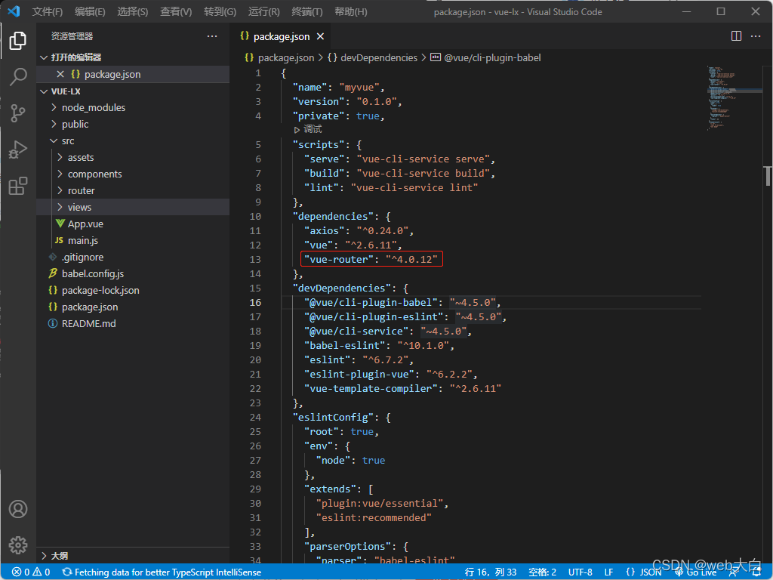Click the errors and warnings status indicator
Viewport: 773px width, 580px height.
pos(30,572)
